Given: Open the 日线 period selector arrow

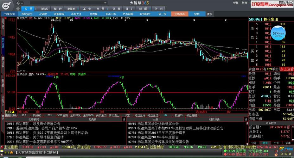Looking at the screenshot, I should click(13, 112).
